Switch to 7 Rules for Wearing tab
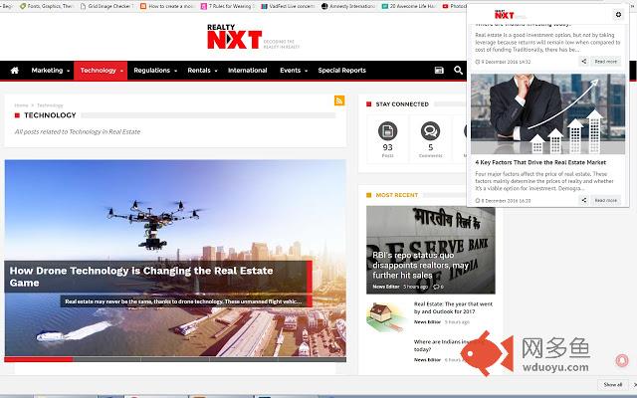Viewport: 637px width, 398px height. (227, 6)
